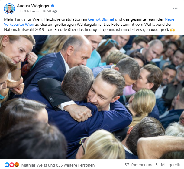Open August Wöginger's profile picture
Viewport: 184px width, 169px height.
tap(9, 9)
